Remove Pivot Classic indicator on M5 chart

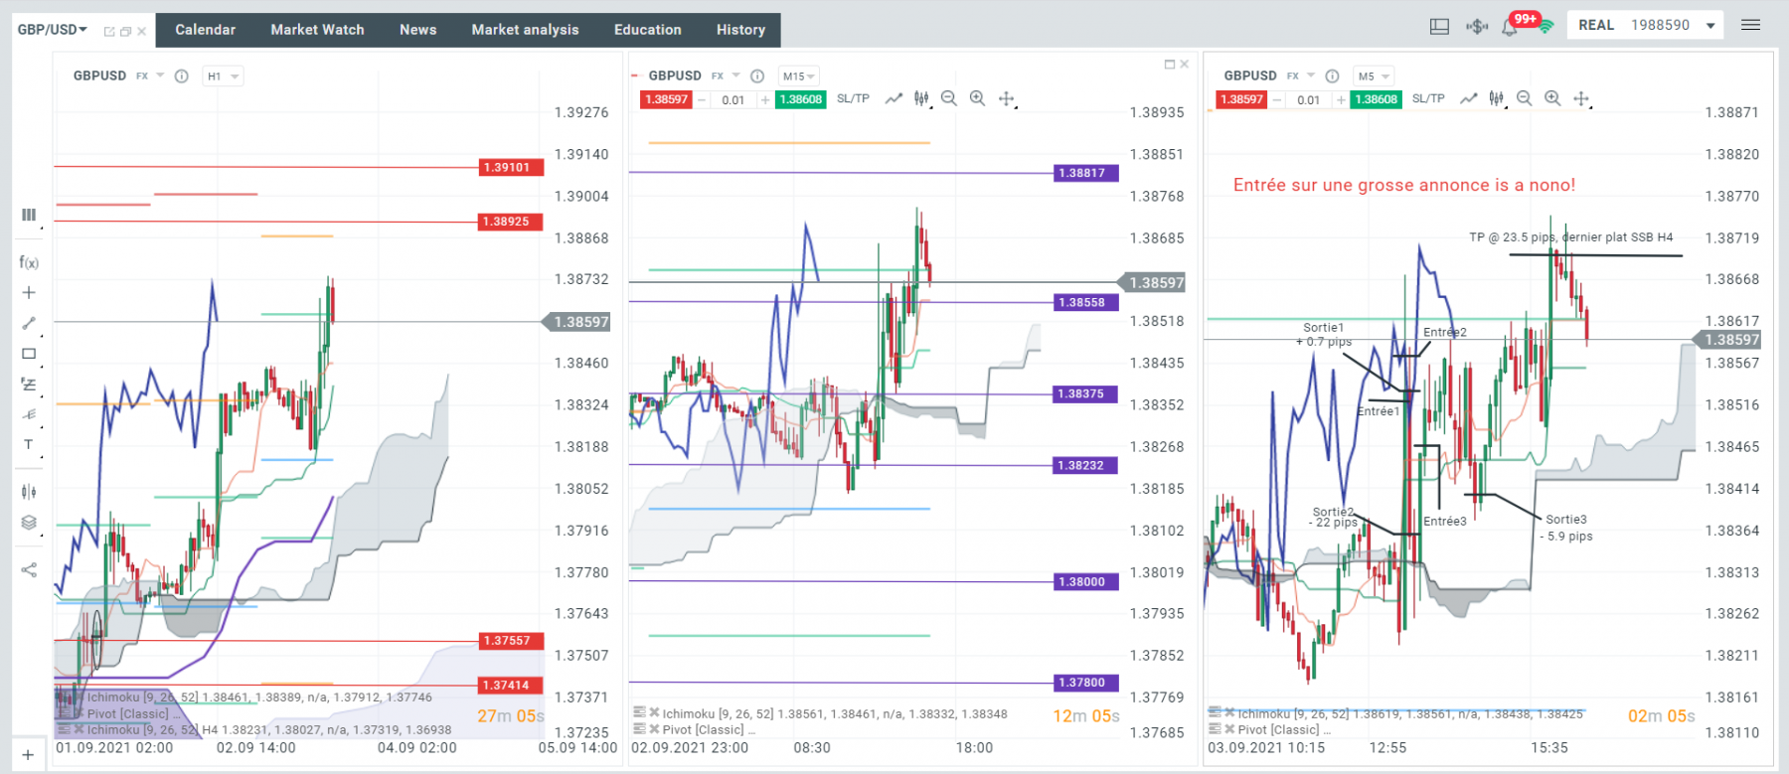coord(1229,729)
